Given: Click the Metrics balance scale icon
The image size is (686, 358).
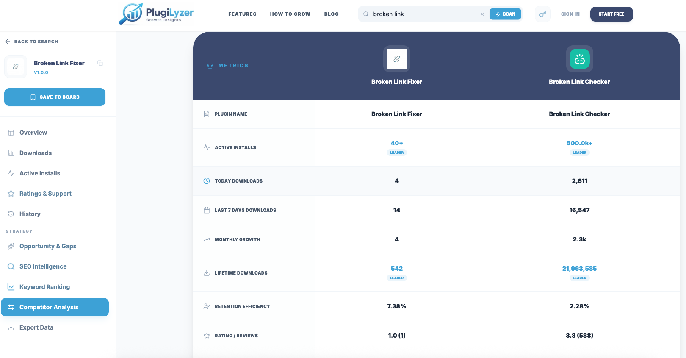Looking at the screenshot, I should (x=210, y=66).
